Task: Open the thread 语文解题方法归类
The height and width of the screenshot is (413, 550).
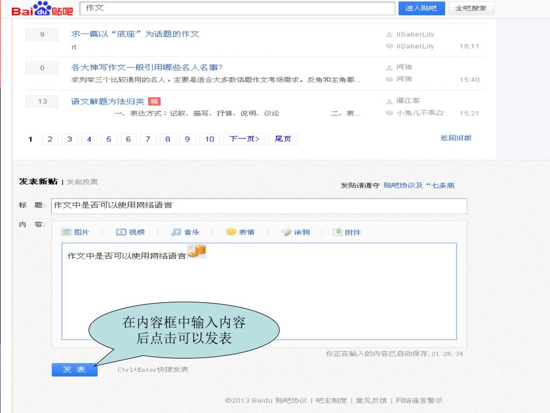Action: [107, 102]
